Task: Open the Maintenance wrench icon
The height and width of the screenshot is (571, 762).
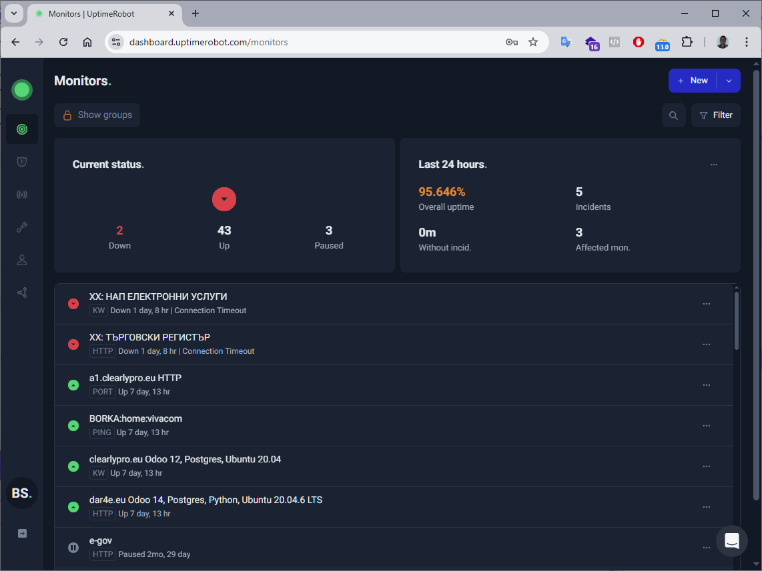Action: click(x=21, y=227)
